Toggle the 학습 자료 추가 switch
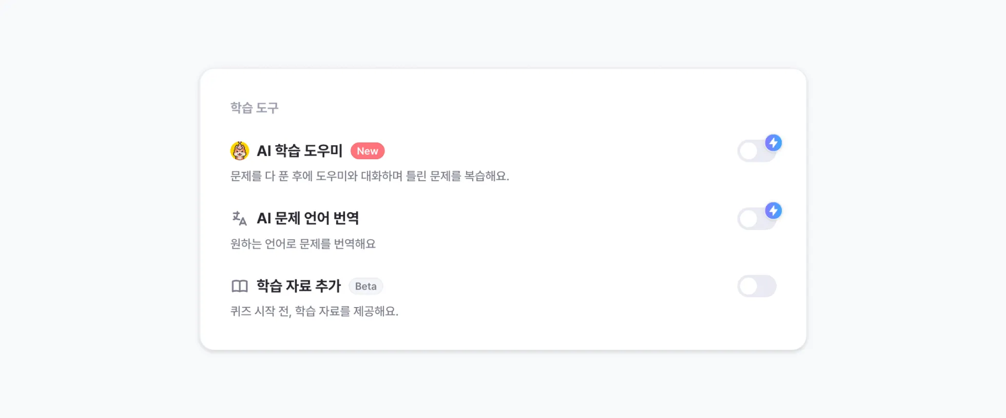This screenshot has width=1006, height=418. tap(757, 287)
